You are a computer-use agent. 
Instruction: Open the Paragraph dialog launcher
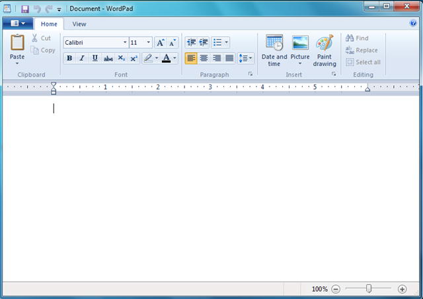tap(250, 74)
